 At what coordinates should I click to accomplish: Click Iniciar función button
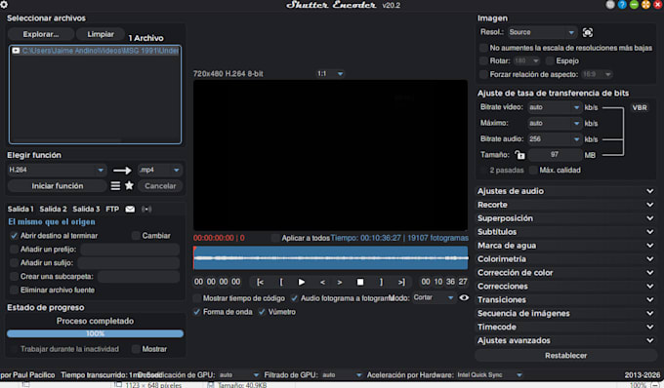pos(58,186)
